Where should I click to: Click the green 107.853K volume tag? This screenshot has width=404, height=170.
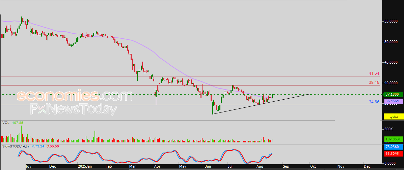pyautogui.click(x=394, y=139)
